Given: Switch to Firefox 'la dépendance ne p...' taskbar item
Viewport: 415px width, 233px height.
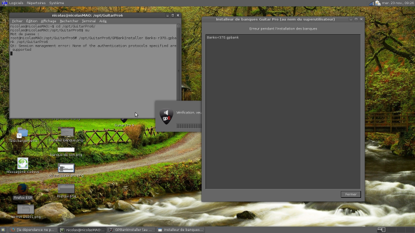Looking at the screenshot, I should point(33,230).
